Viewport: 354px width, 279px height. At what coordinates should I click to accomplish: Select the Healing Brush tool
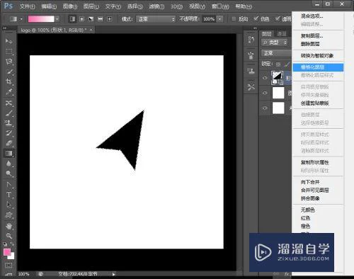click(8, 103)
